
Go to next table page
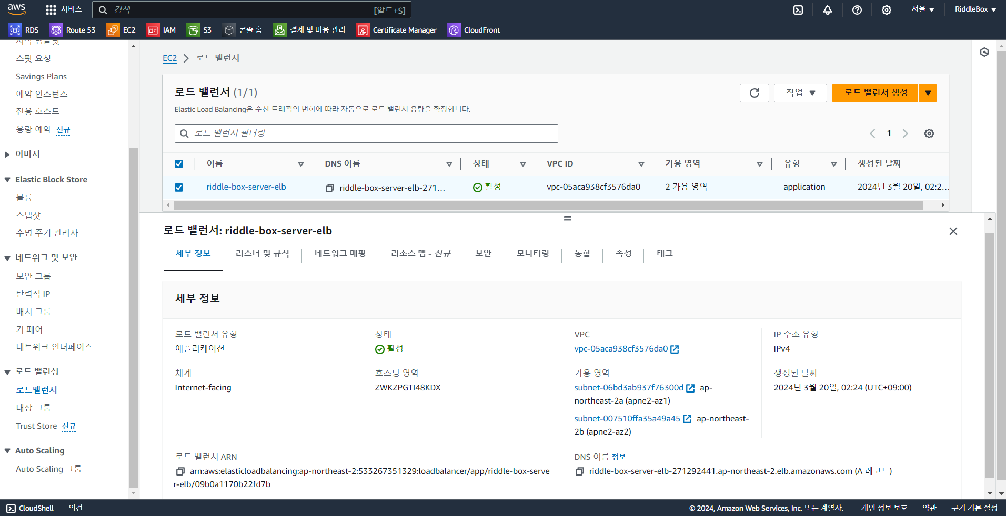pyautogui.click(x=905, y=133)
